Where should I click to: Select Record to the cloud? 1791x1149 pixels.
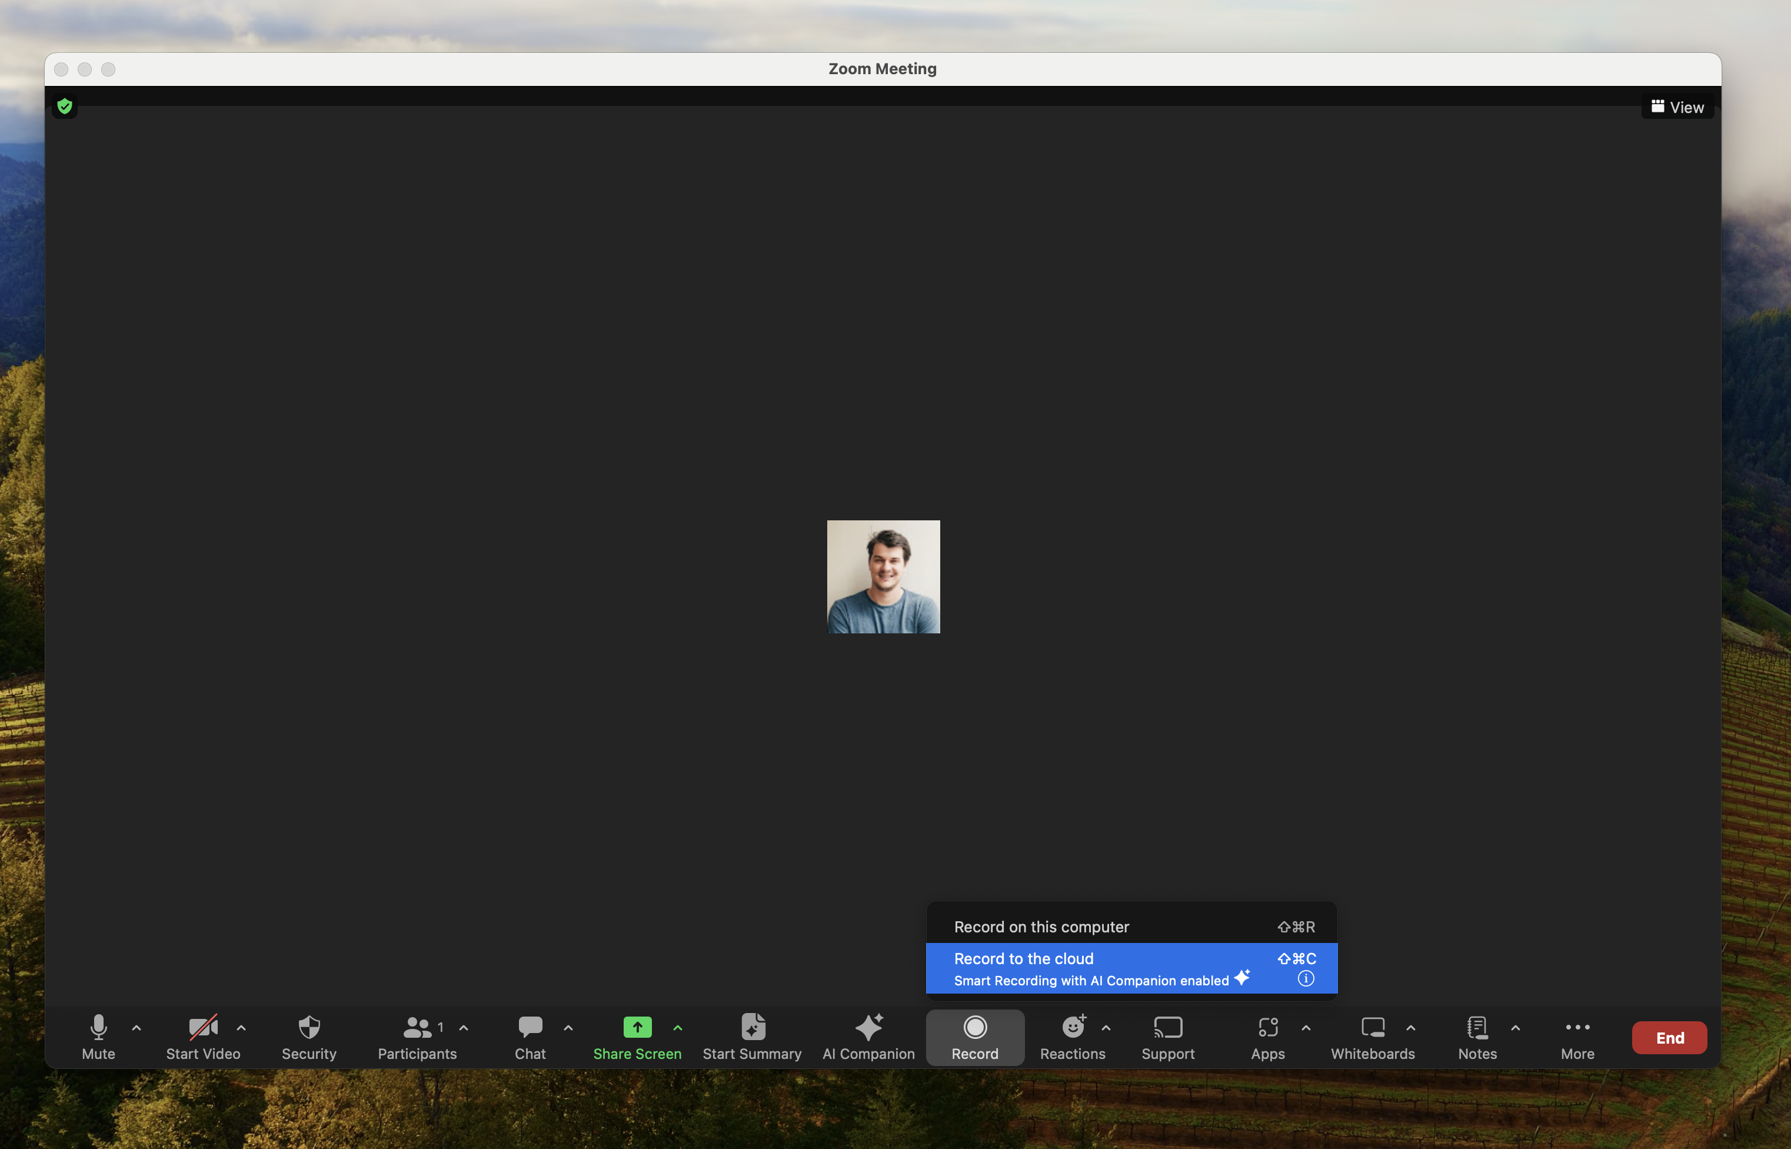coord(1131,968)
